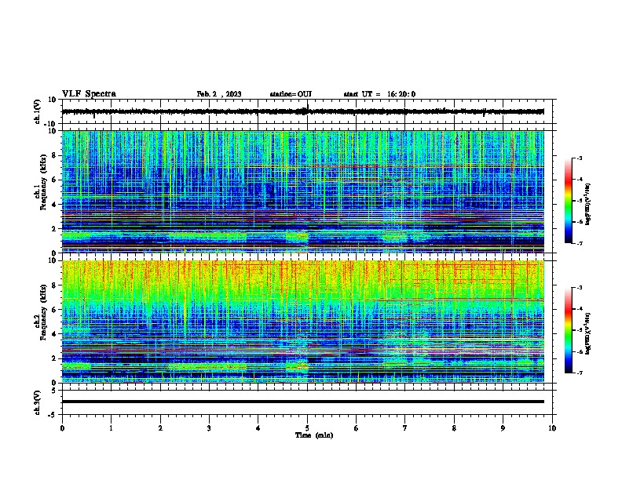Screen dimensions: 622x480
Task: Click the 'VLF Spectra' title text
Action: [x=90, y=94]
